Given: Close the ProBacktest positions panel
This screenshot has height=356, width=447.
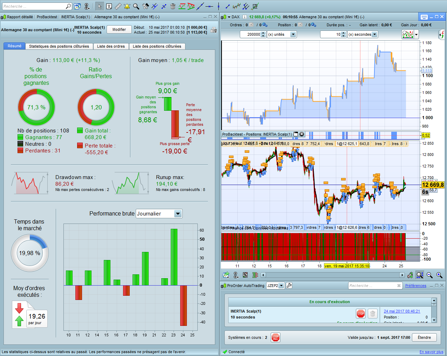Looking at the screenshot, I should [x=302, y=134].
